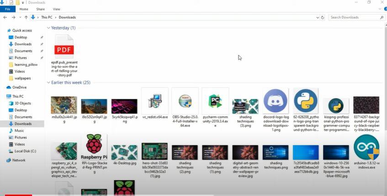Open the File ribbon tab

coord(8,9)
